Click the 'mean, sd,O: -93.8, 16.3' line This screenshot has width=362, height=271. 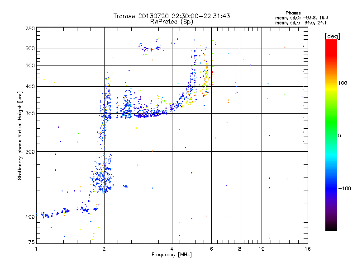point(301,18)
